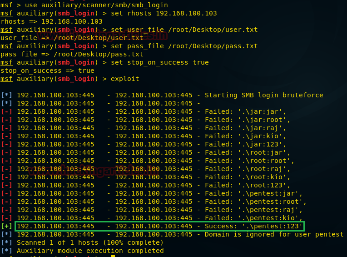
Task: Click the 'Success: .\pentest:123' result
Action: coord(253,227)
